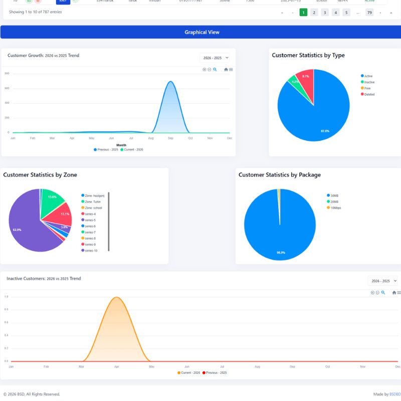The width and height of the screenshot is (401, 401).
Task: Go to pagination page 4
Action: 335,13
